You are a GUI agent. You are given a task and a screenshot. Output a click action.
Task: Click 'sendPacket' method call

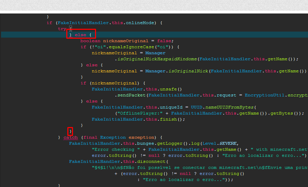[131, 95]
